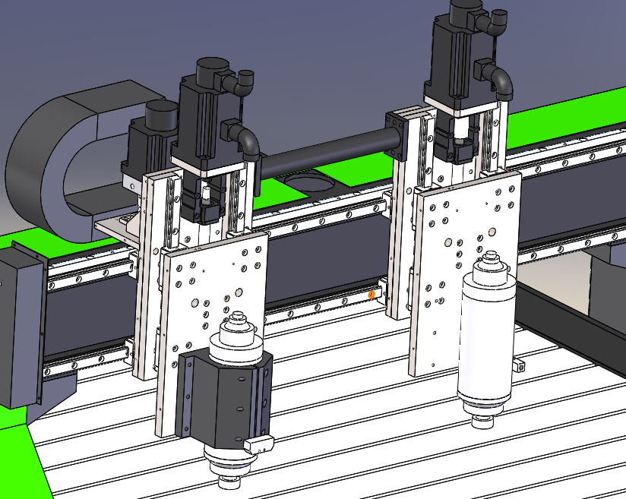
Task: Select the coupling under the left servo motor
Action: point(207,196)
